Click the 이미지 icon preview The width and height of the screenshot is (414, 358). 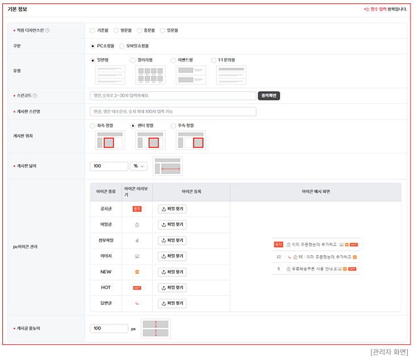137,256
